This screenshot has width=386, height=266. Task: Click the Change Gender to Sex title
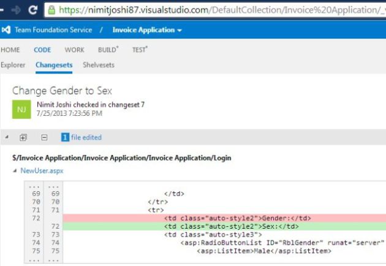(62, 91)
